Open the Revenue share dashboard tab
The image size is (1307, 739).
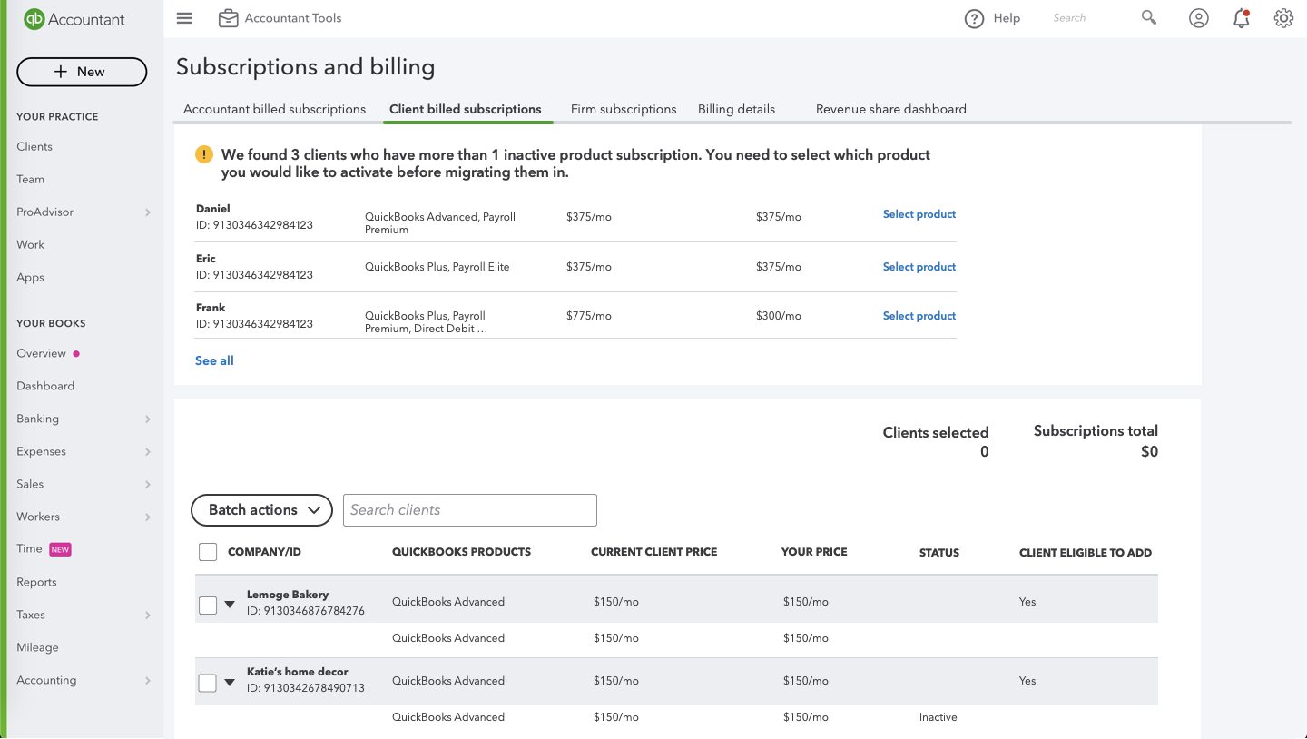pyautogui.click(x=891, y=109)
